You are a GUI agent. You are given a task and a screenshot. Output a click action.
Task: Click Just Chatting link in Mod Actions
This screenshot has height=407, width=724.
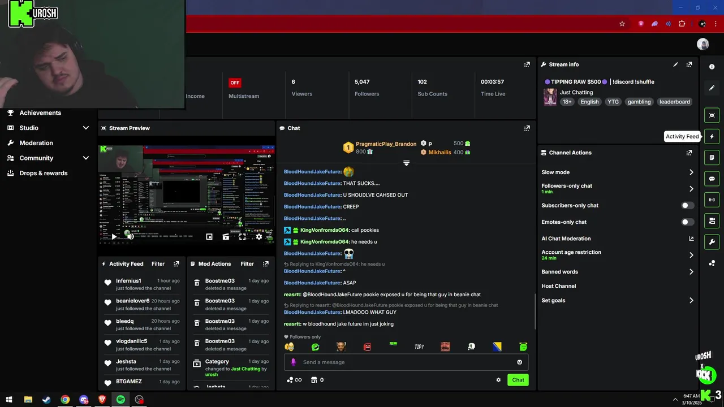245,369
